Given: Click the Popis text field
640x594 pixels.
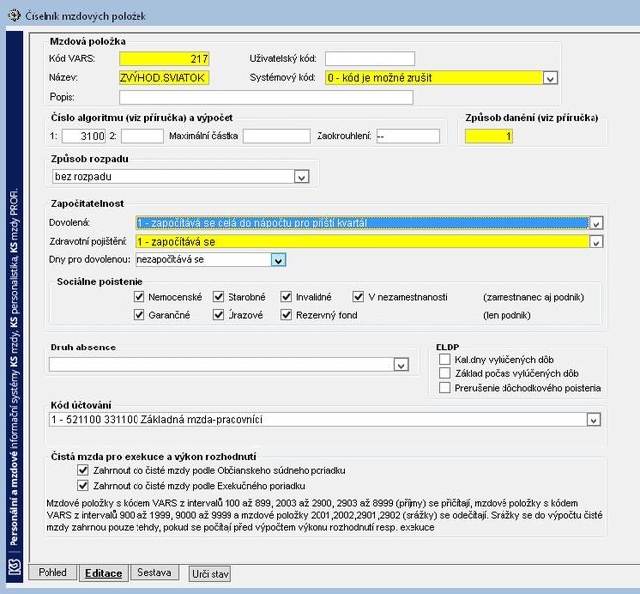Looking at the screenshot, I should coord(266,97).
